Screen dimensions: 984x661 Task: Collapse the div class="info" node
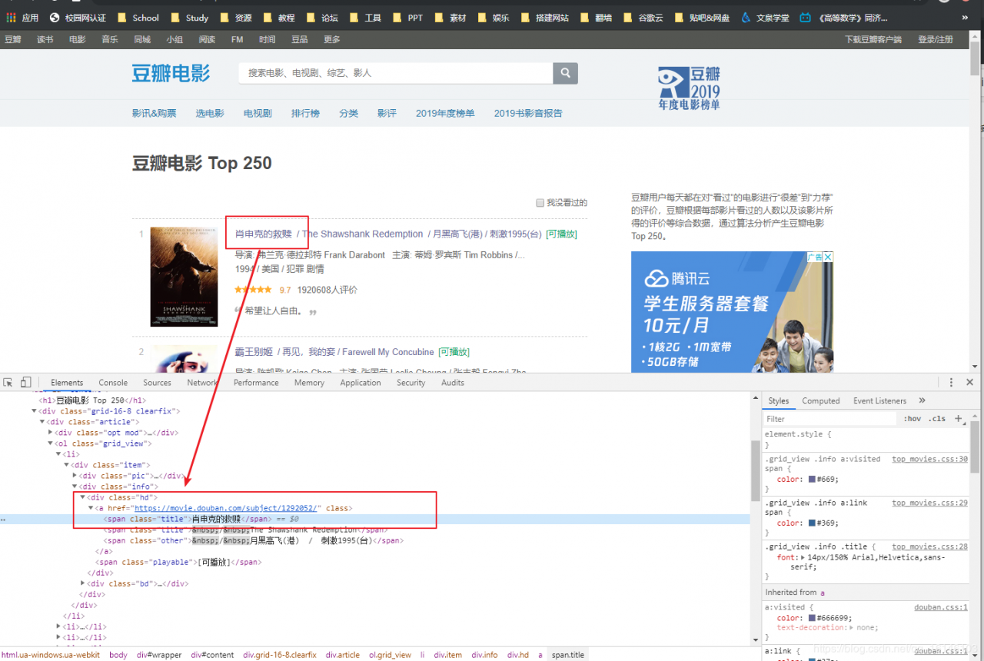coord(75,487)
